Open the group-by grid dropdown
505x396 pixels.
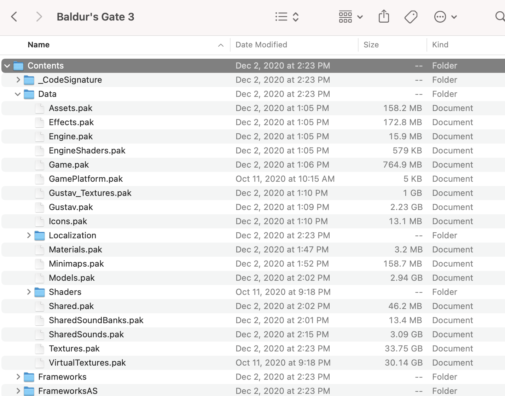[x=350, y=17]
